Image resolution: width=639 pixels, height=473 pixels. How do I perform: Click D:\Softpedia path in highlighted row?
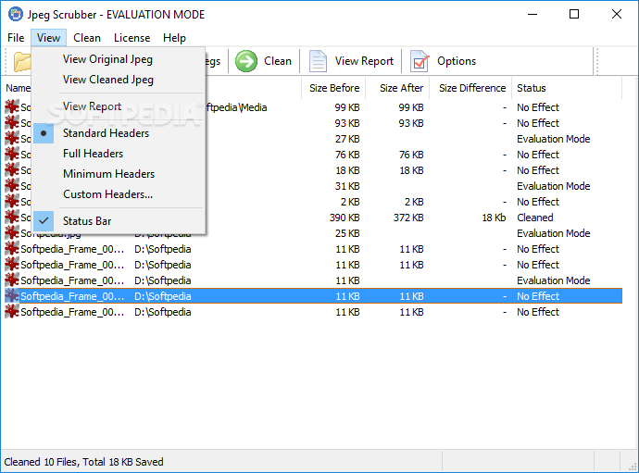(x=163, y=296)
